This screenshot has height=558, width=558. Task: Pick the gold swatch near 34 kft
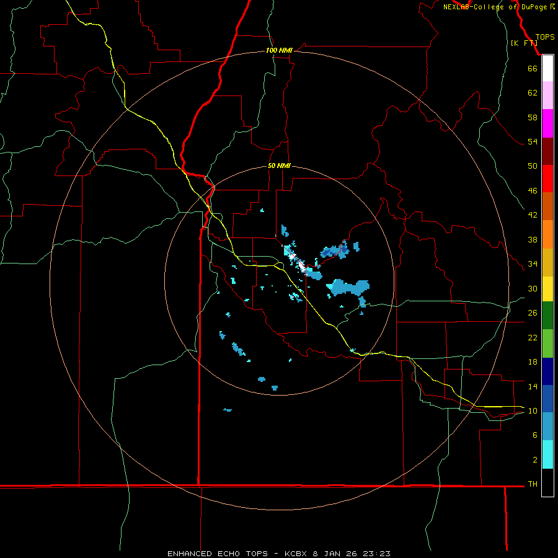(x=547, y=262)
